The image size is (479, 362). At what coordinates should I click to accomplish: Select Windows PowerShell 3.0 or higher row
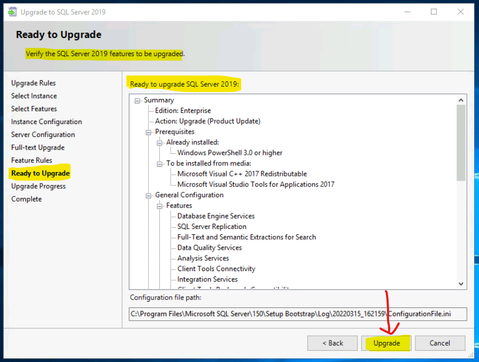(230, 153)
